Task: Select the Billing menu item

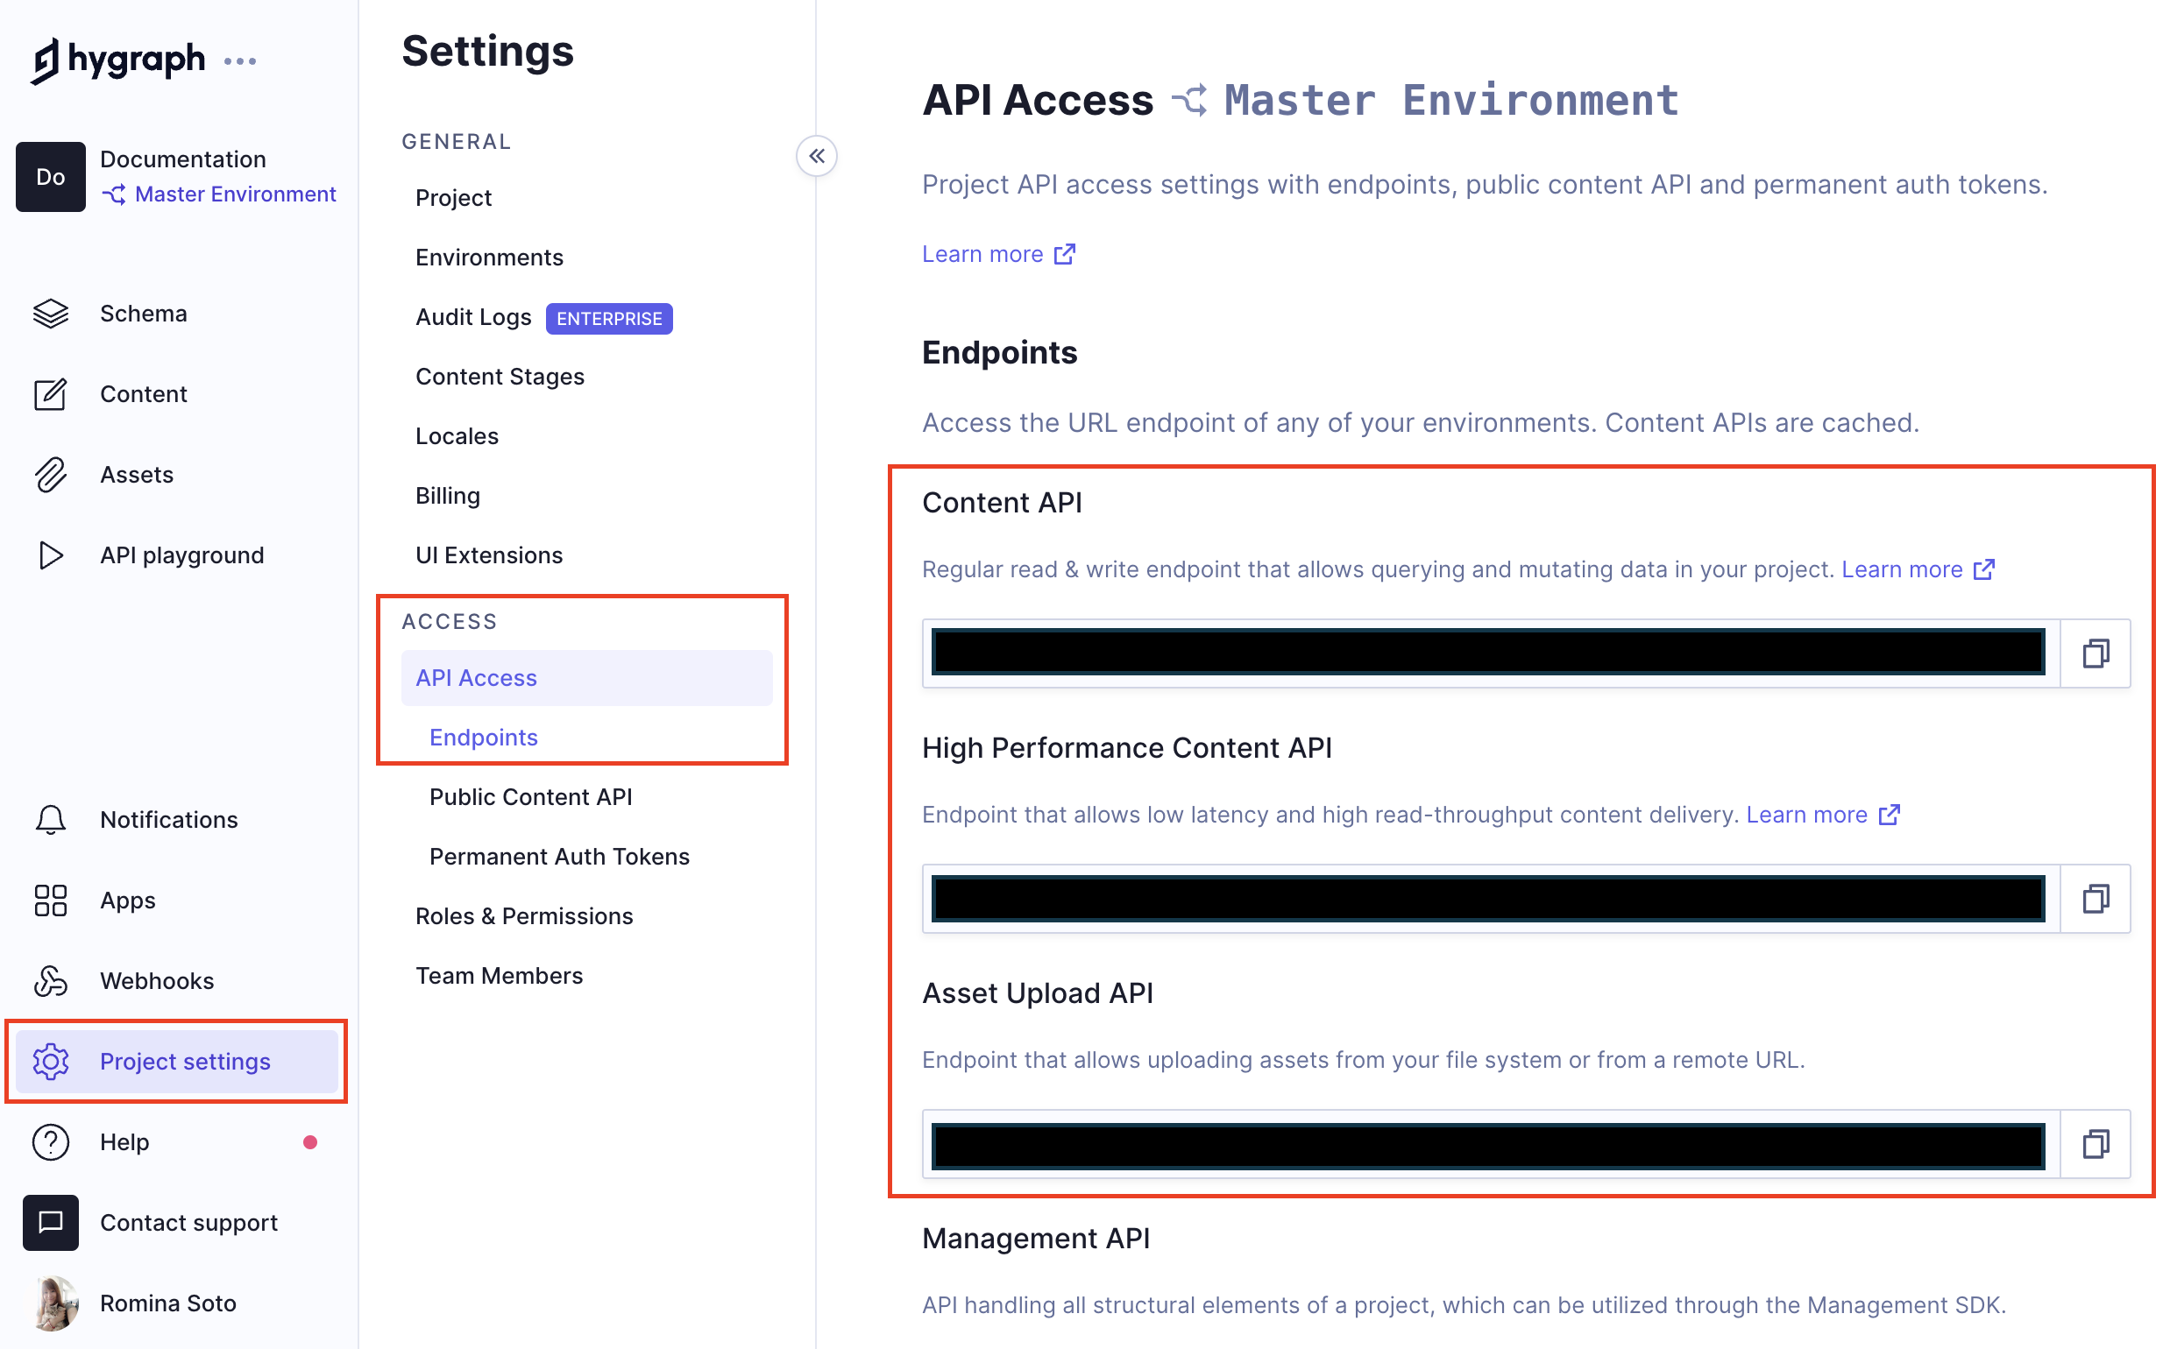Action: [x=448, y=494]
